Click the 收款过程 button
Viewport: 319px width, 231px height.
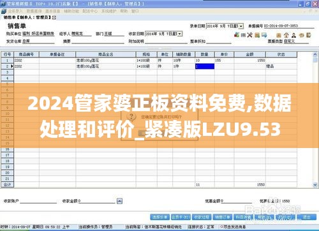point(202,217)
